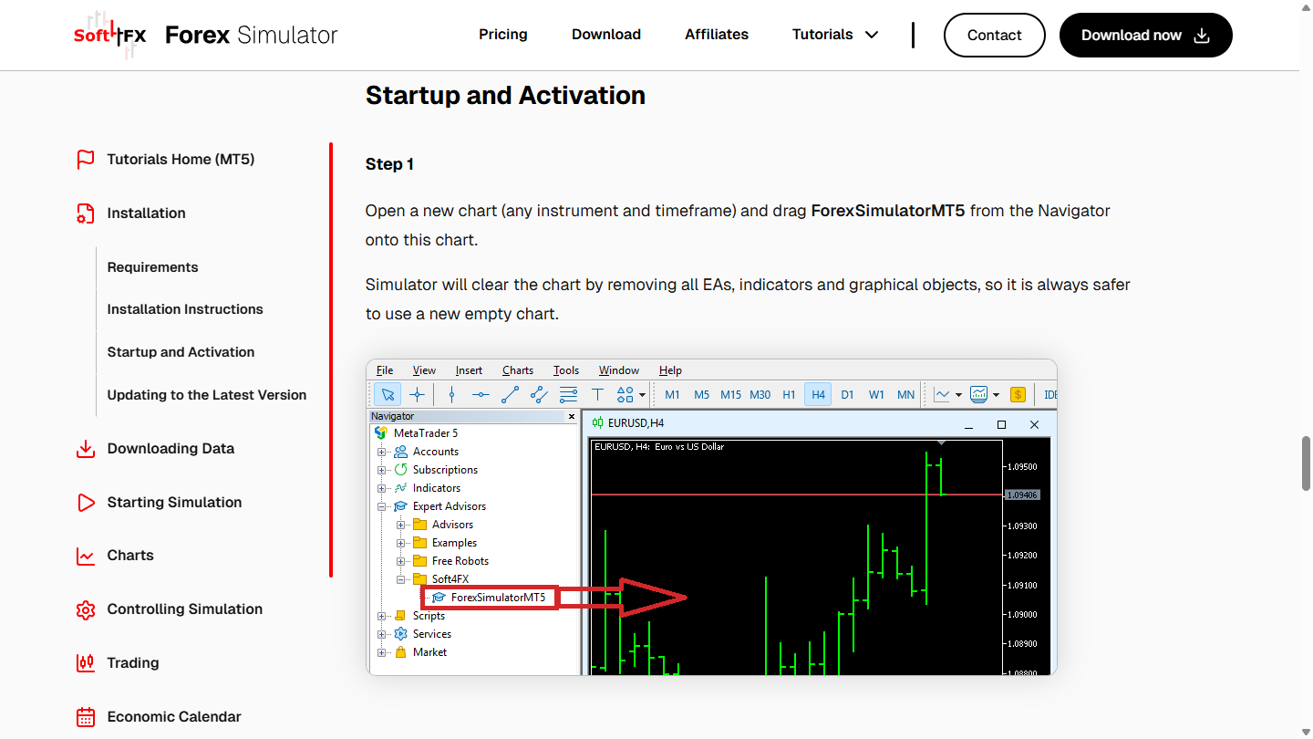This screenshot has height=739, width=1313.
Task: Click the Contact button
Action: [x=995, y=36]
